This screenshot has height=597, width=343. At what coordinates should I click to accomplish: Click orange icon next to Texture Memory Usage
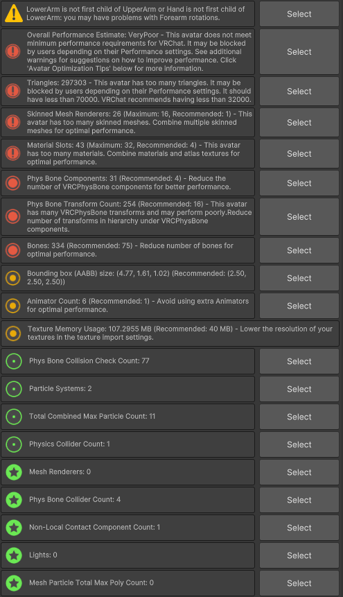pyautogui.click(x=13, y=334)
